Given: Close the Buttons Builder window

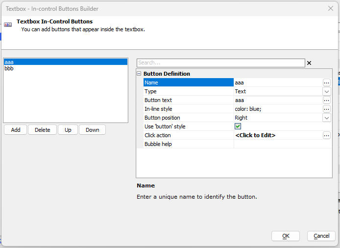Looking at the screenshot, I should [x=331, y=8].
